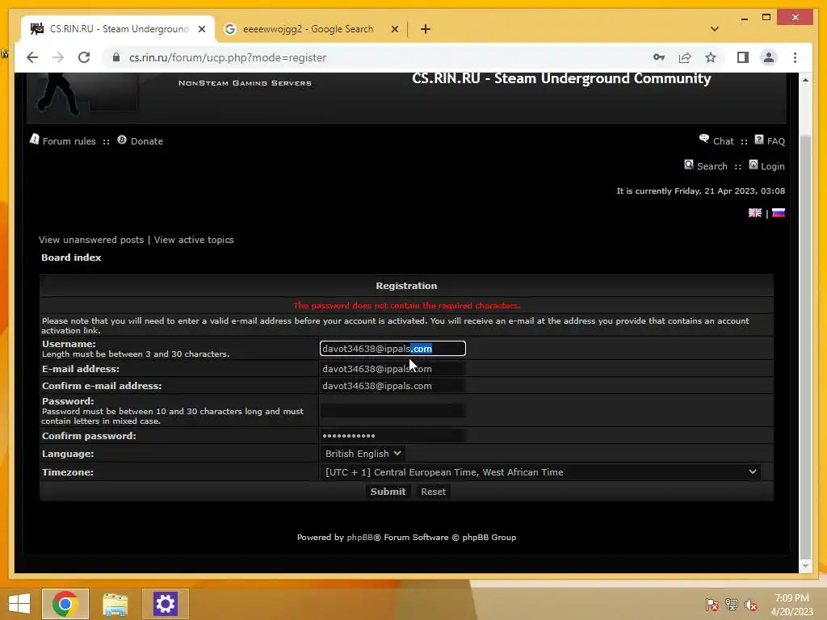Click the Confirm password field
Screen dimensions: 827x620
coord(393,436)
